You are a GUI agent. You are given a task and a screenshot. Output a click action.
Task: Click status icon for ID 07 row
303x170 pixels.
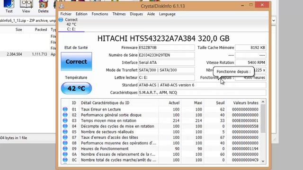click(65, 137)
